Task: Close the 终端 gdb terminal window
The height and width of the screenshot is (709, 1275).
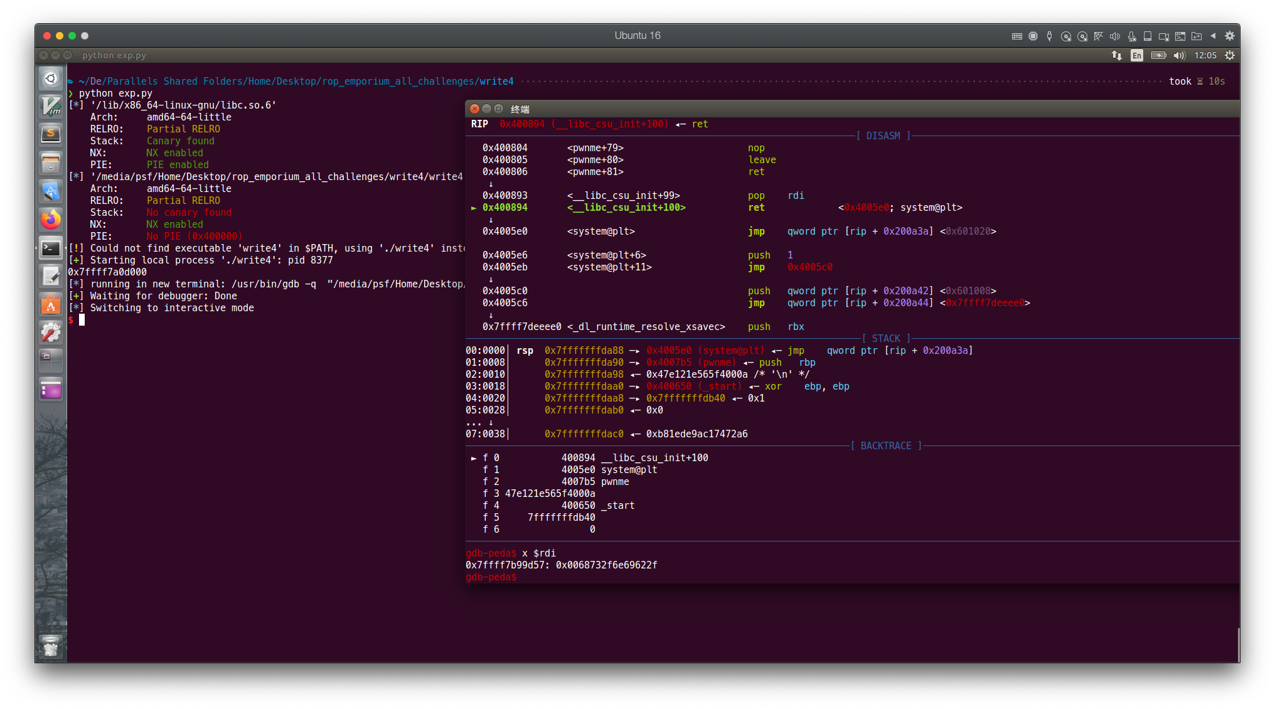Action: 474,109
